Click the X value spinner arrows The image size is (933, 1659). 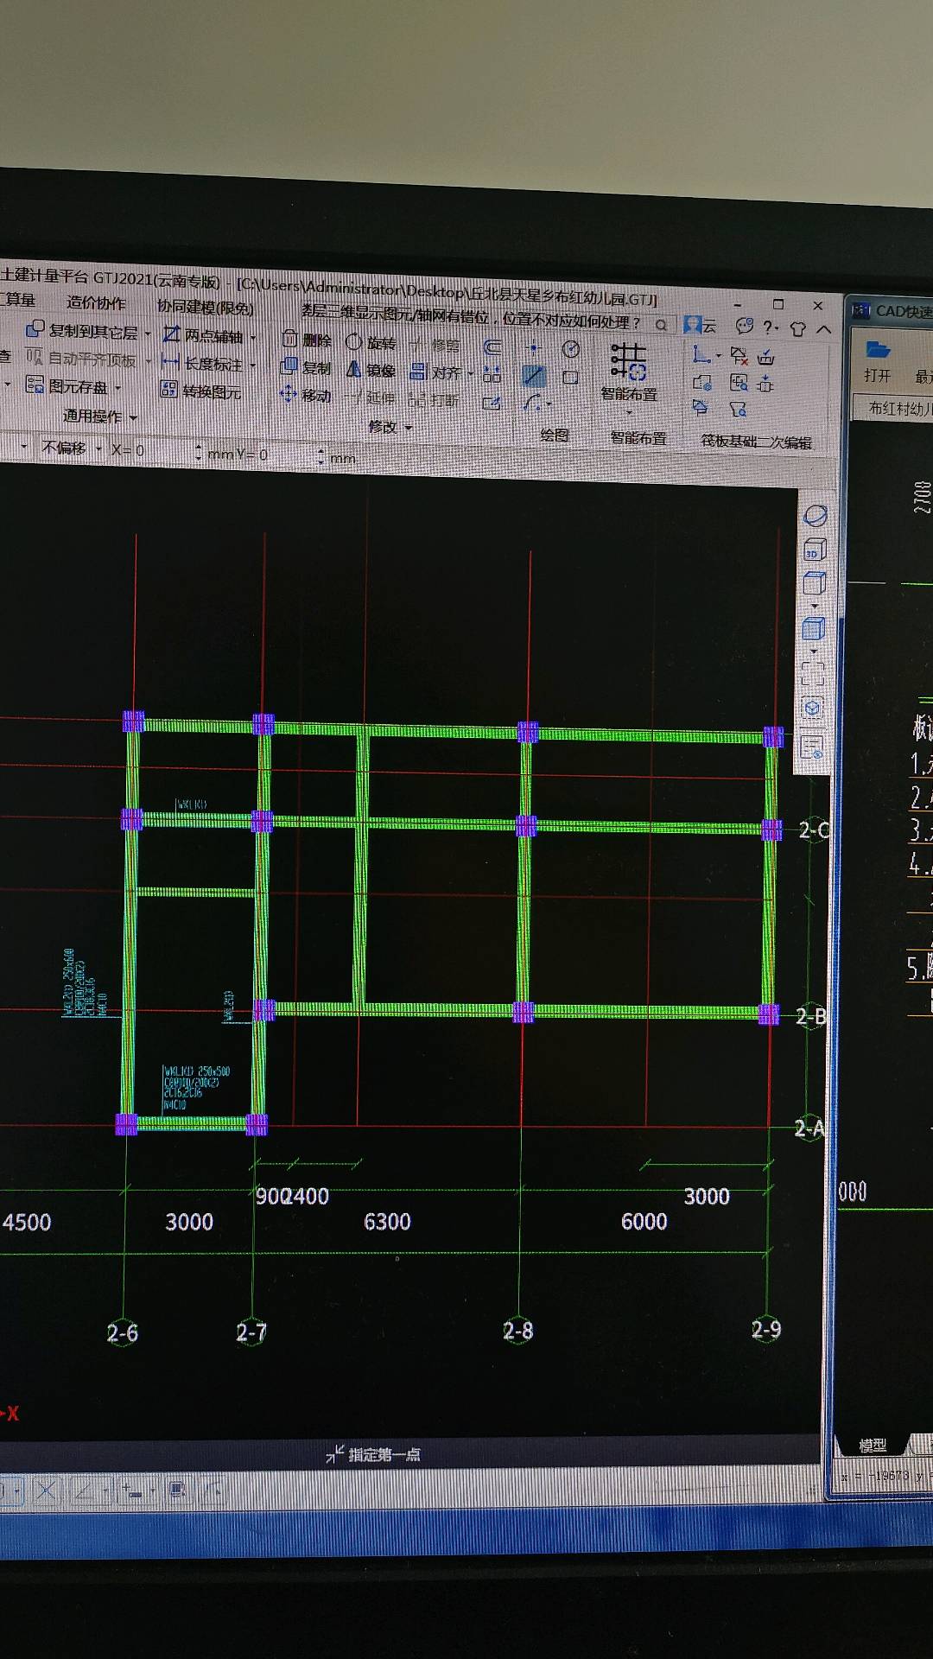(x=199, y=453)
